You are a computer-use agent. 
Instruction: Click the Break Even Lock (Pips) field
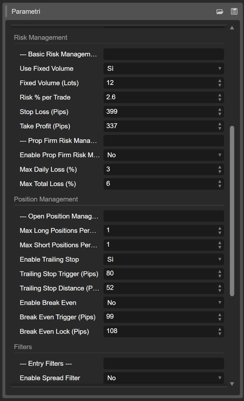159,332
